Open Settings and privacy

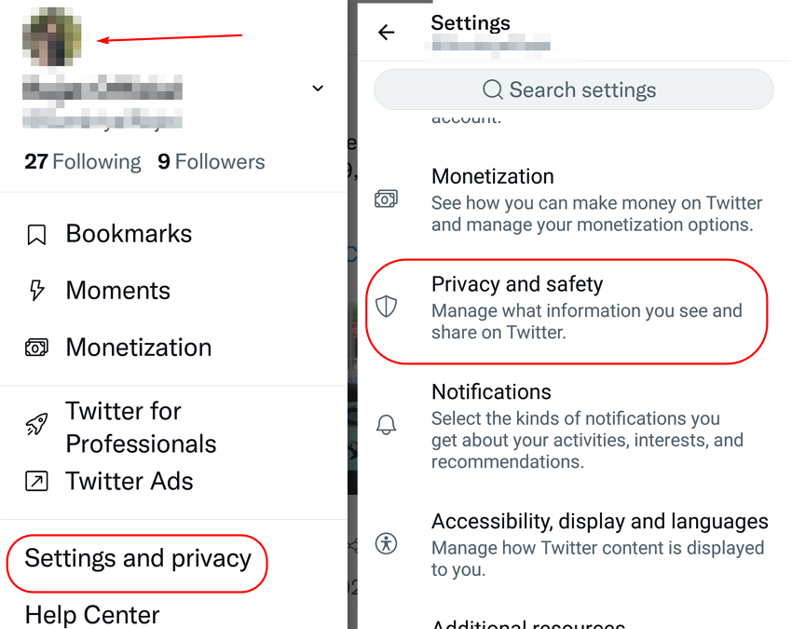pos(137,559)
